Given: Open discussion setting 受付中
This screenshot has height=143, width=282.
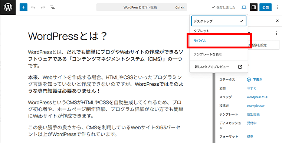Looking at the screenshot, I should (x=252, y=123).
